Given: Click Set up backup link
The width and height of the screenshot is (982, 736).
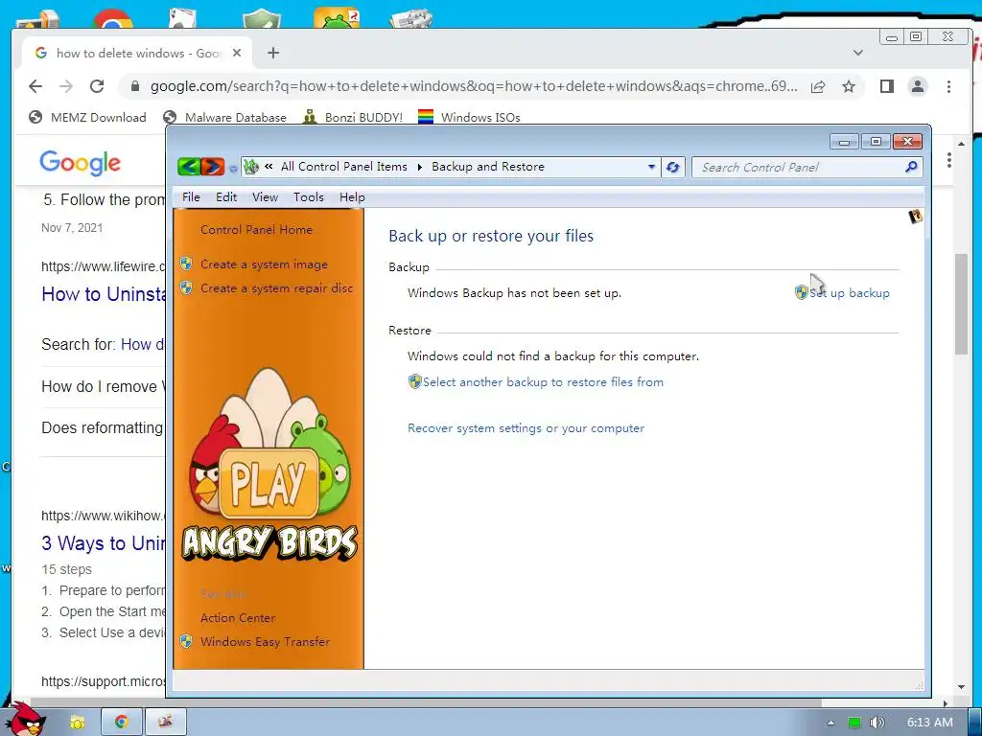Looking at the screenshot, I should pos(849,293).
